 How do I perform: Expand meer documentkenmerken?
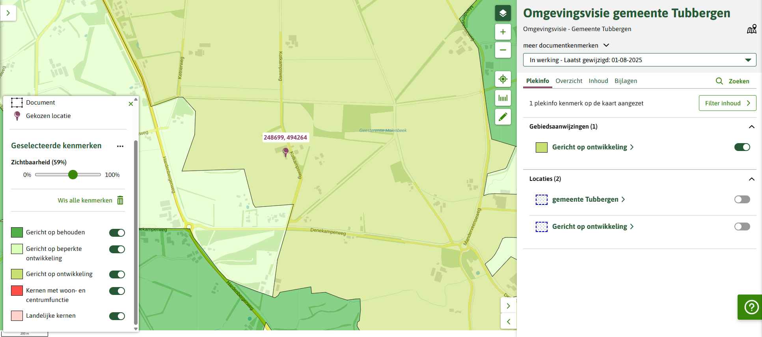[566, 45]
